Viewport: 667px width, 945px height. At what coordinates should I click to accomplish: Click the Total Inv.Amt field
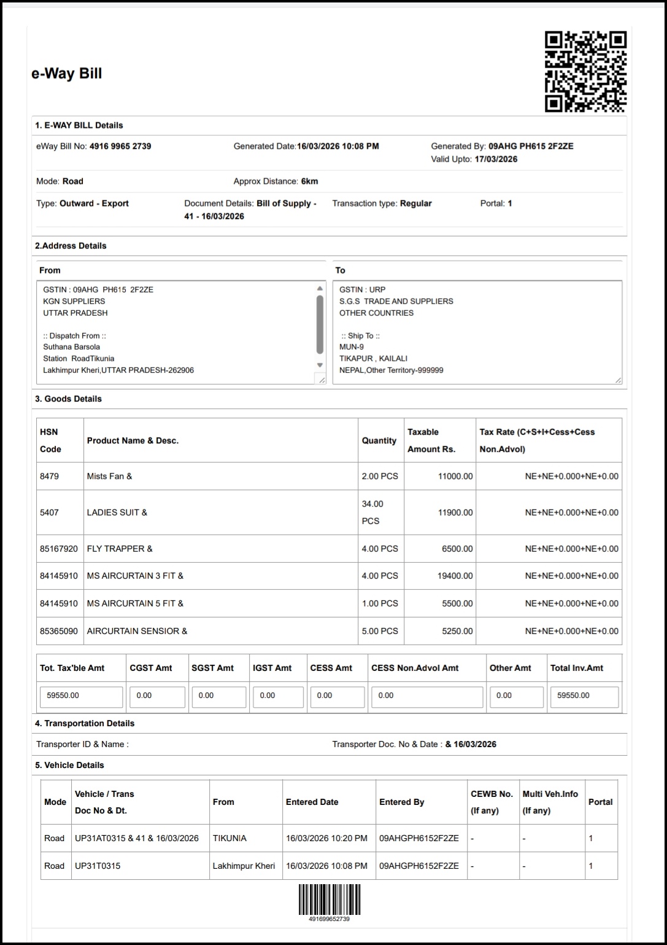click(584, 696)
